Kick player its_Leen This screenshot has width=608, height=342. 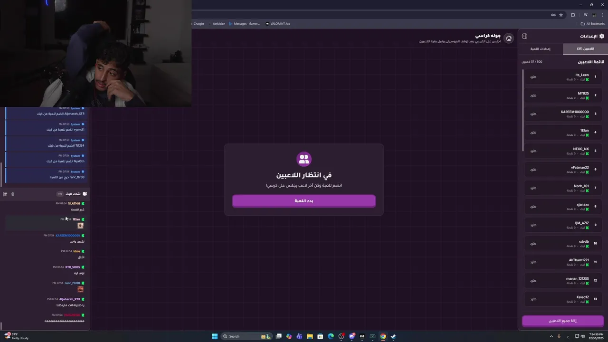[x=533, y=76]
